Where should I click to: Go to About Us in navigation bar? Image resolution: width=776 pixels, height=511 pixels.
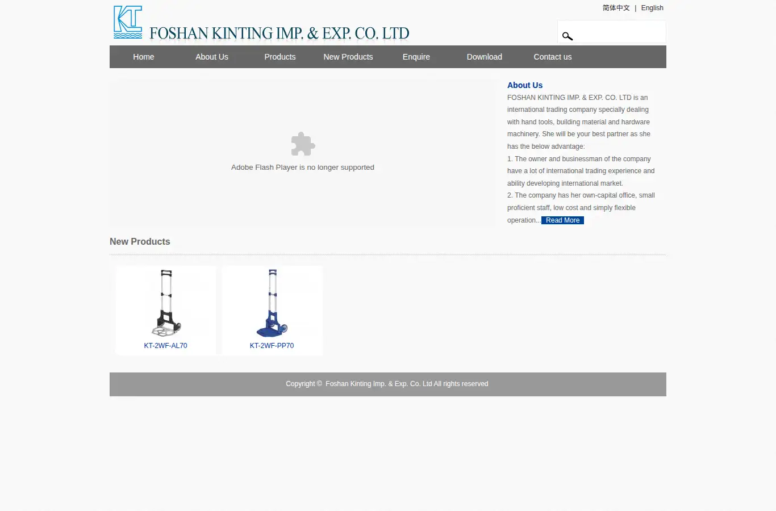click(x=212, y=57)
